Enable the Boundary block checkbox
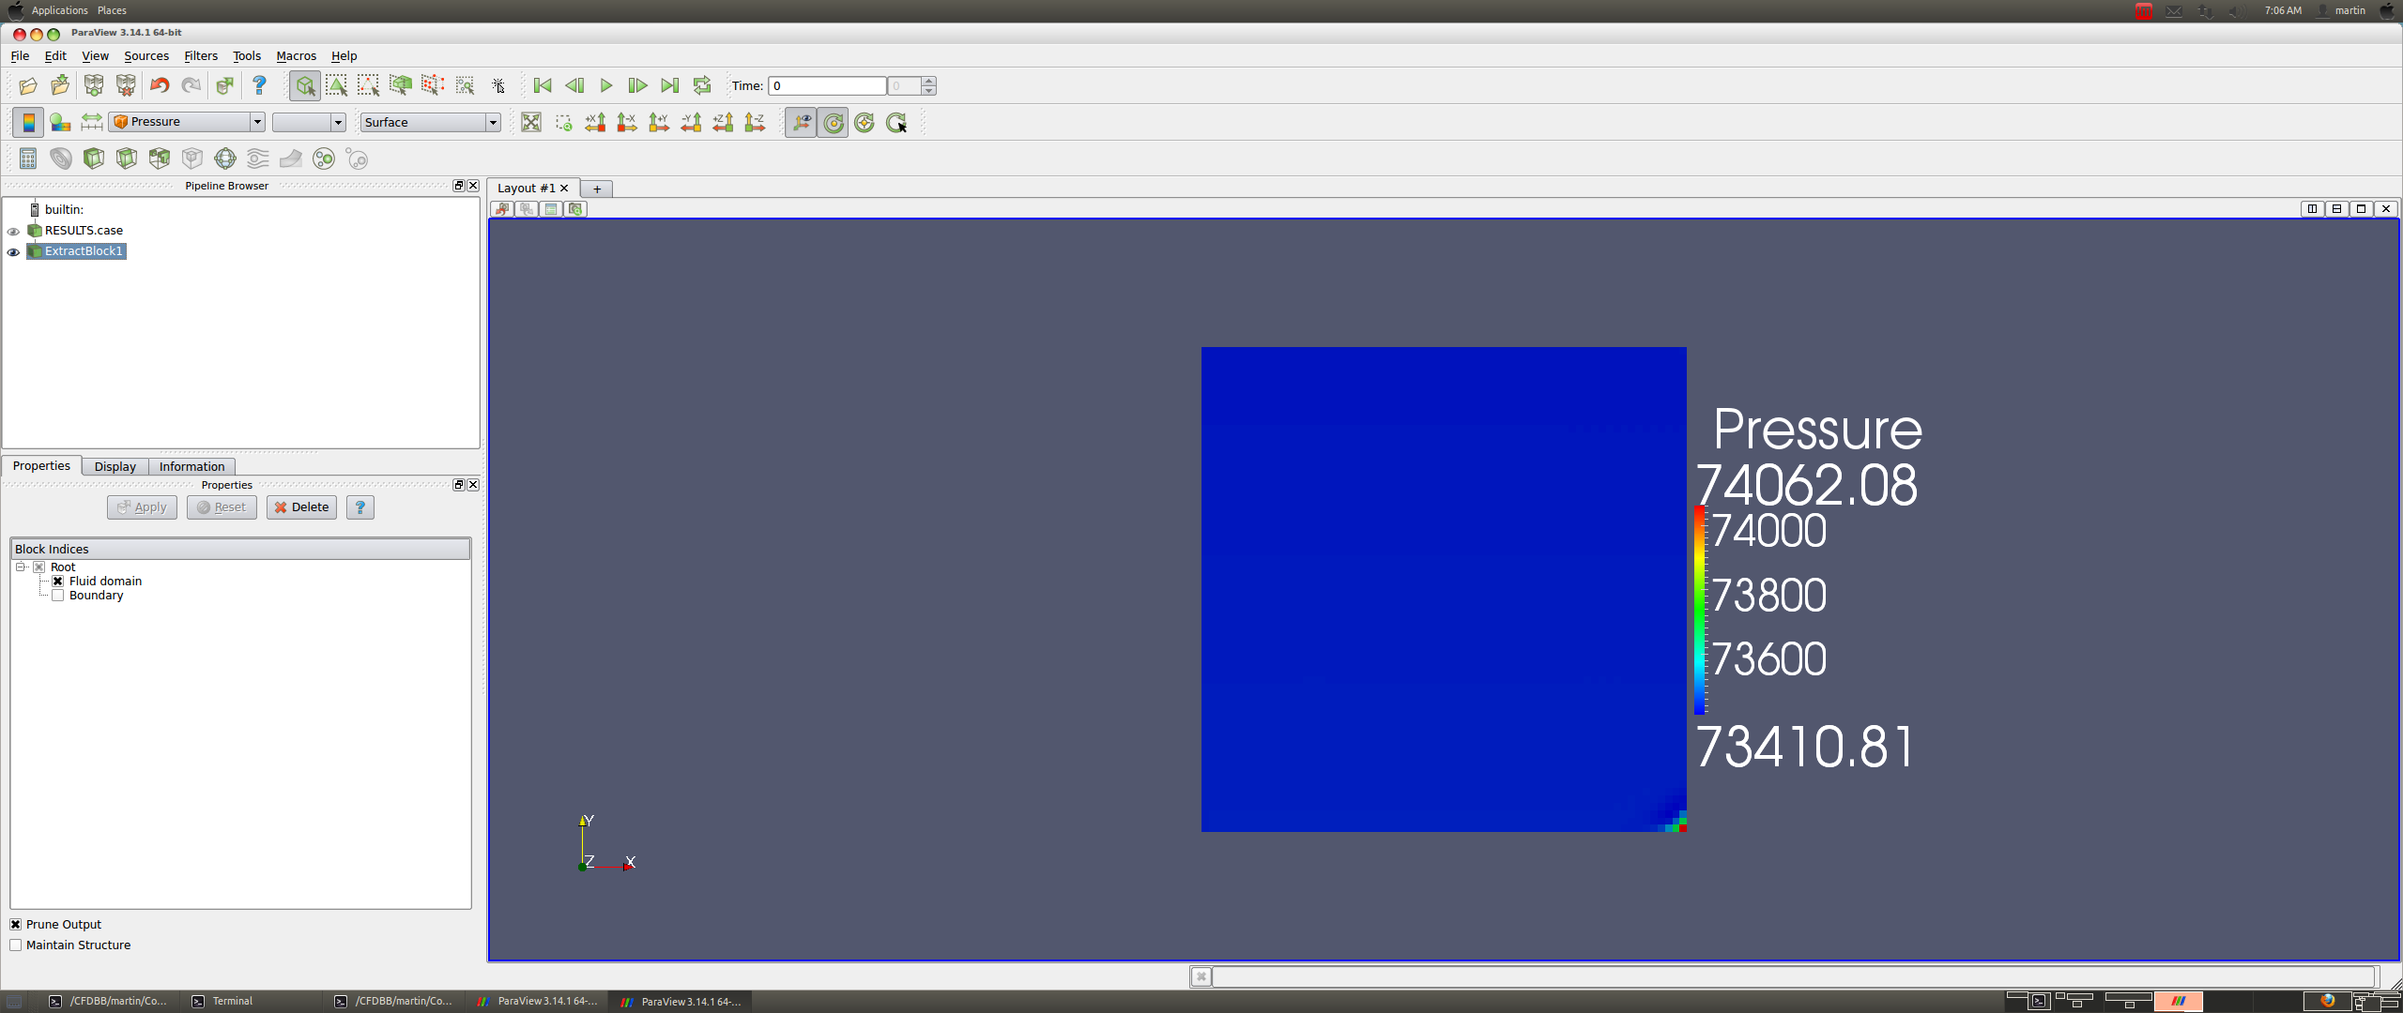 58,596
